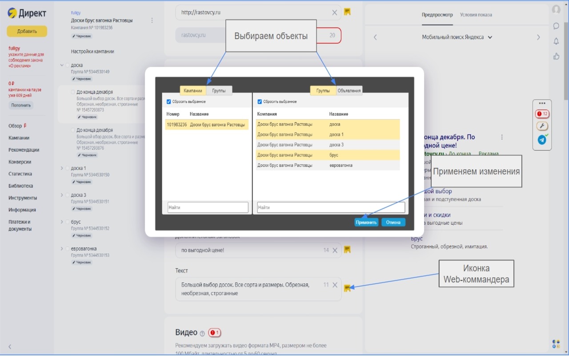569x356 pixels.
Task: Switch to the Предпросмотр tab
Action: pyautogui.click(x=437, y=15)
